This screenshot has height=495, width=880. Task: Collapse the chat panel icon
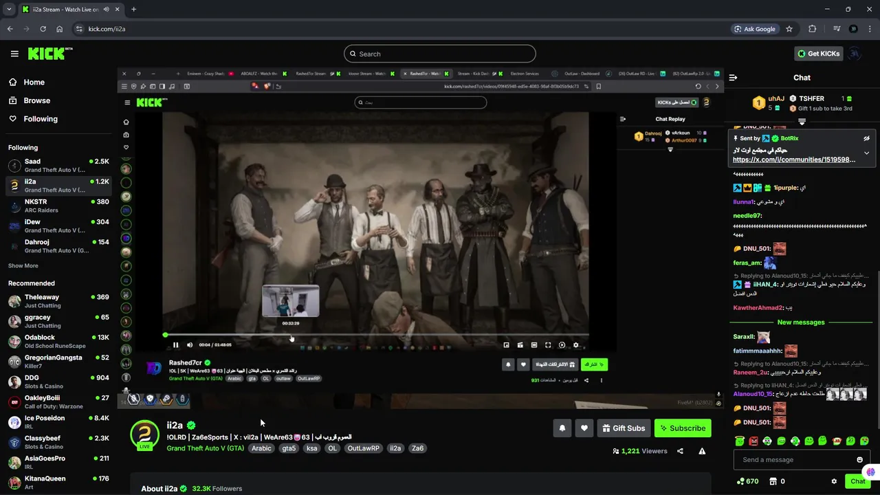point(733,78)
